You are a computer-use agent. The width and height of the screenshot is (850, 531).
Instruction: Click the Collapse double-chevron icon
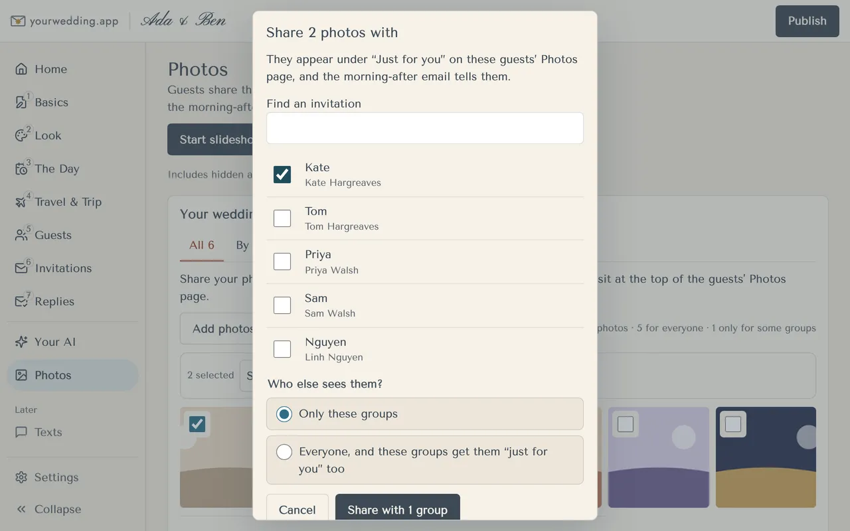point(21,509)
